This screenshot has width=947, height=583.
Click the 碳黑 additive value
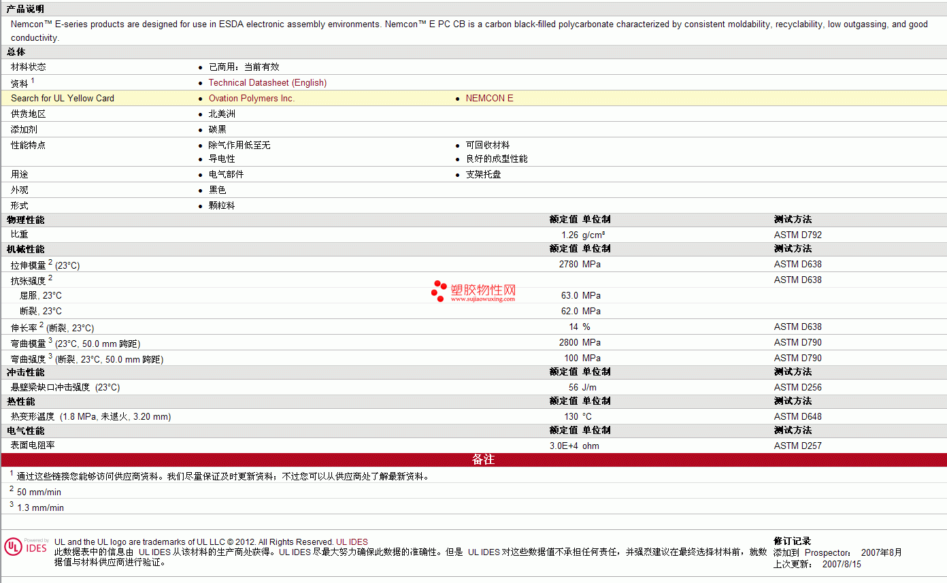point(218,129)
